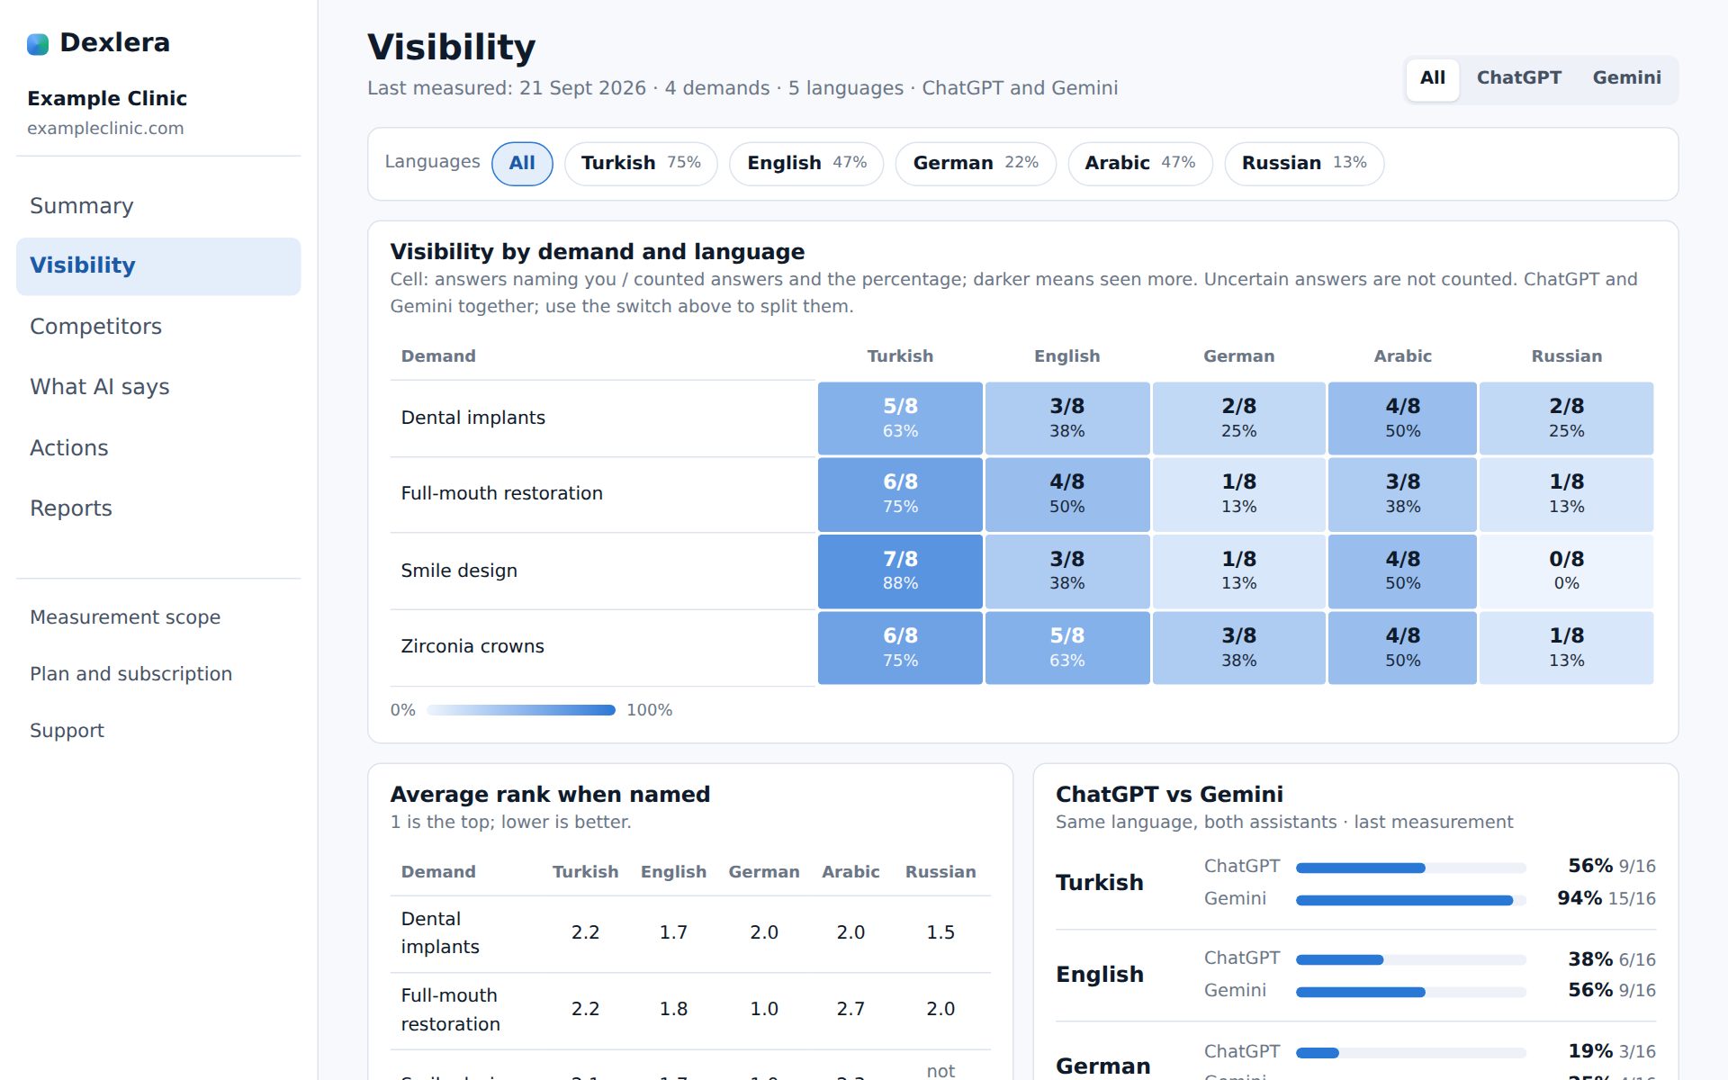Select the All languages chip

pos(522,164)
